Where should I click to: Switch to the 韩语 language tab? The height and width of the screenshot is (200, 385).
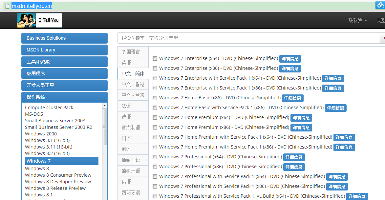[x=133, y=149]
